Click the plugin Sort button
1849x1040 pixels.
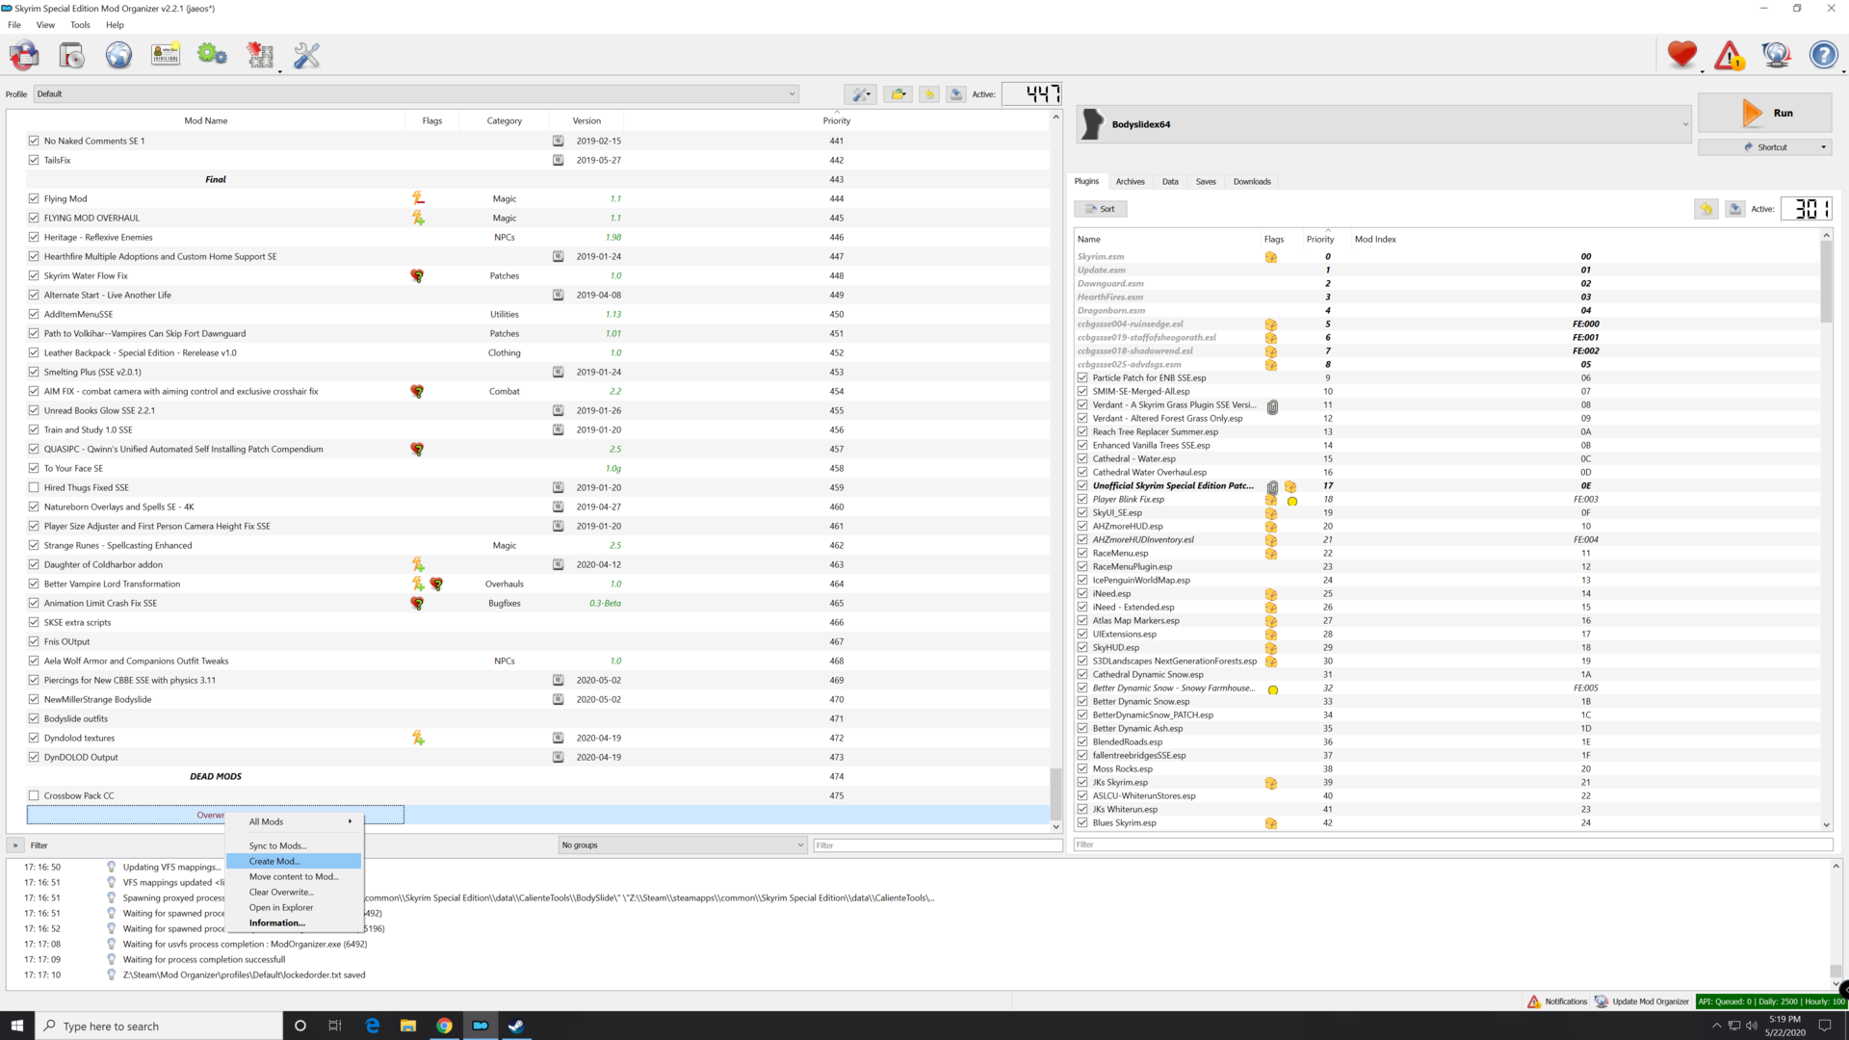(x=1100, y=209)
